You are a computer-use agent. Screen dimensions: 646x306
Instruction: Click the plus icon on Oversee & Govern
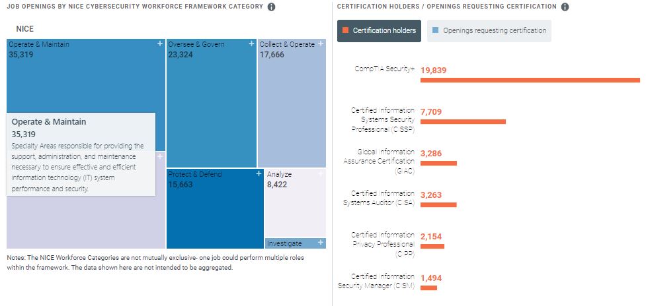251,44
